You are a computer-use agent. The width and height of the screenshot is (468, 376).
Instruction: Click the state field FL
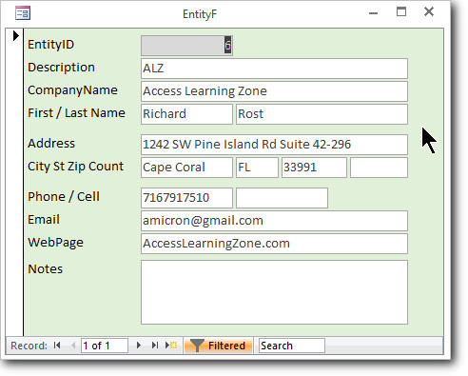[257, 168]
